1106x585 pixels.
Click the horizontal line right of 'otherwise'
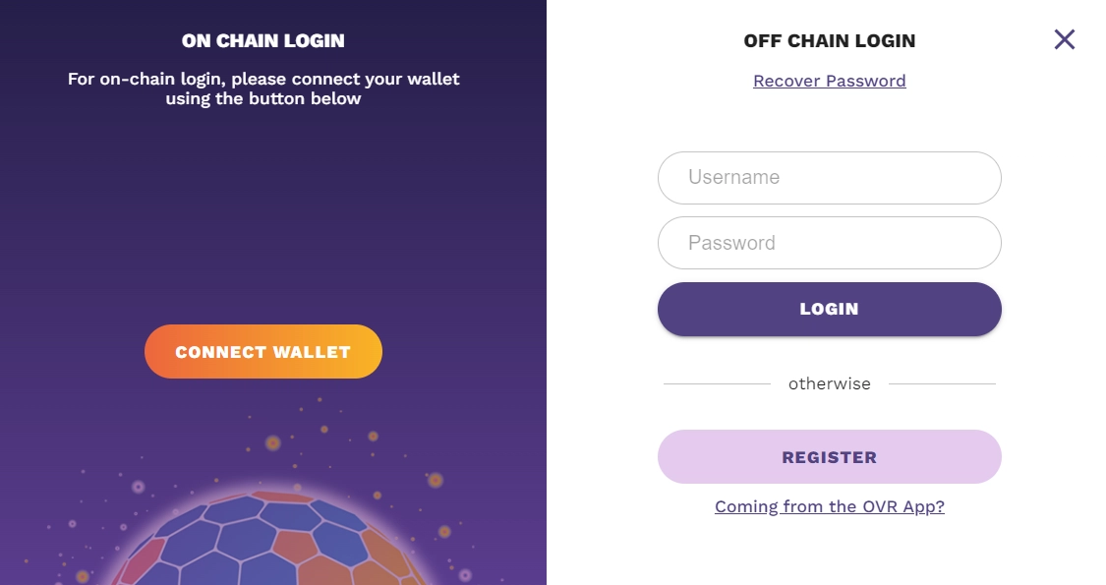click(x=942, y=383)
